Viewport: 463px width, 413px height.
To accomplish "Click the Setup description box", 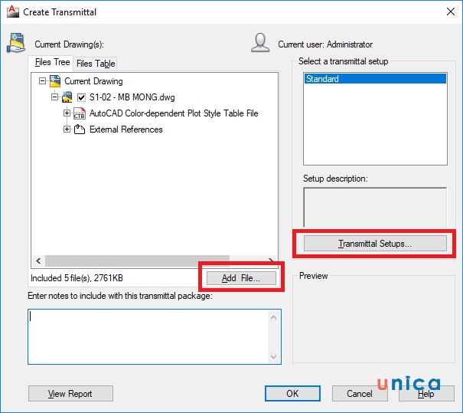I will (375, 207).
